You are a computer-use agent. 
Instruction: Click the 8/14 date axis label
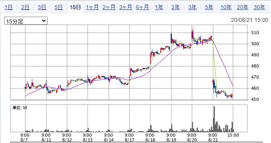109,140
